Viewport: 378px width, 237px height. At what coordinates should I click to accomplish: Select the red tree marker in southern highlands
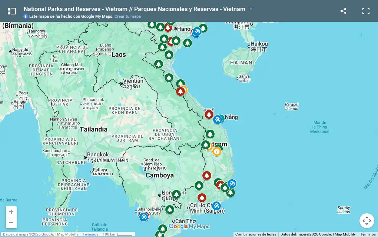(206, 176)
